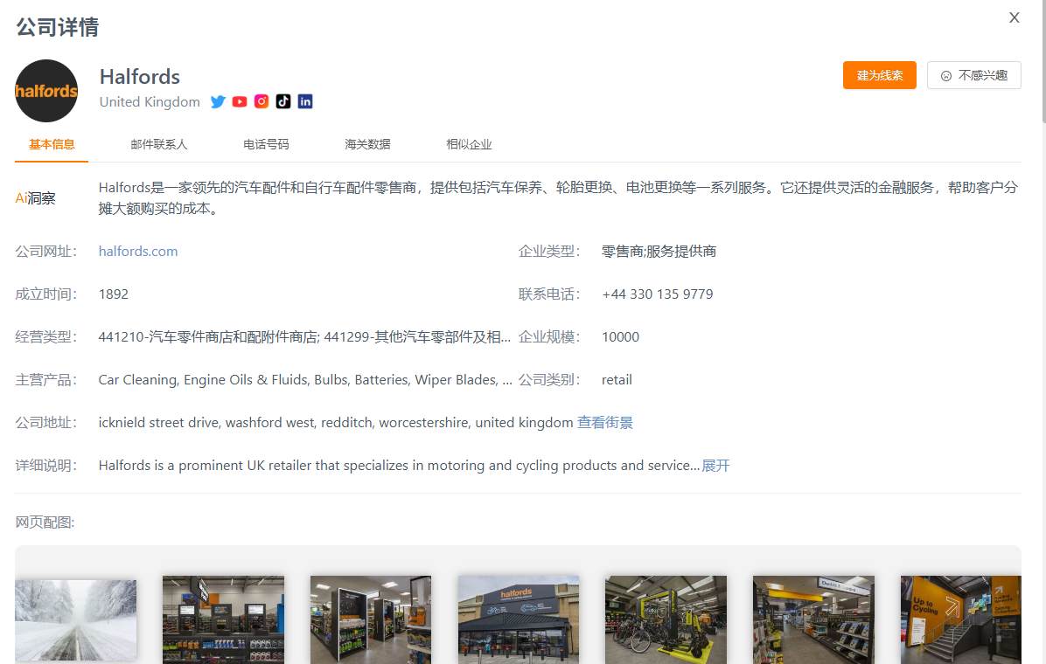Click the Ai洞察 label
The width and height of the screenshot is (1046, 664).
click(35, 198)
